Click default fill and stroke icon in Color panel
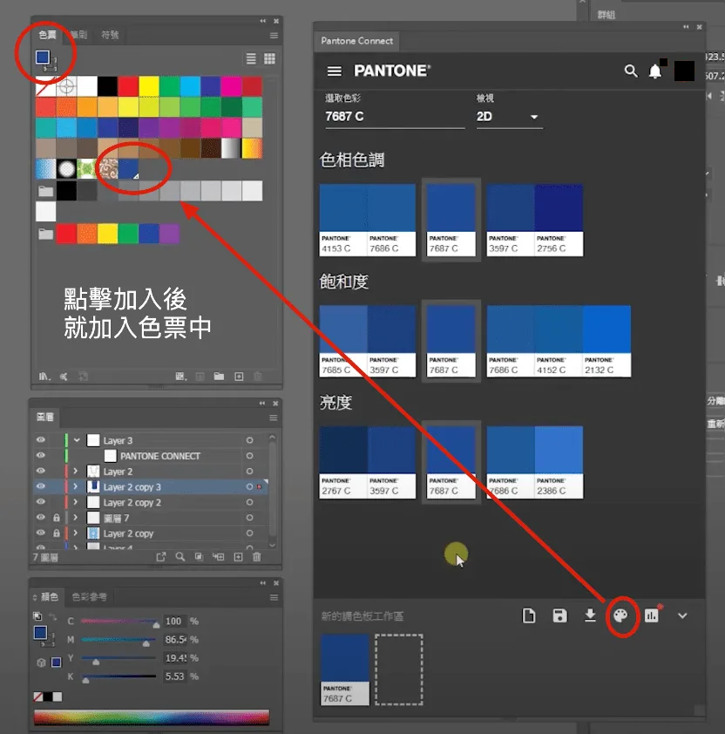Screen dimensions: 725x734 (x=37, y=616)
